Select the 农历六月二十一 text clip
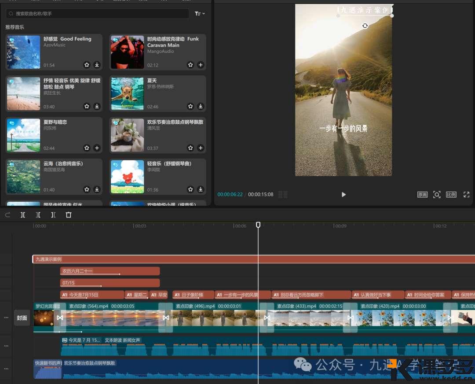The height and width of the screenshot is (384, 475). click(x=110, y=271)
